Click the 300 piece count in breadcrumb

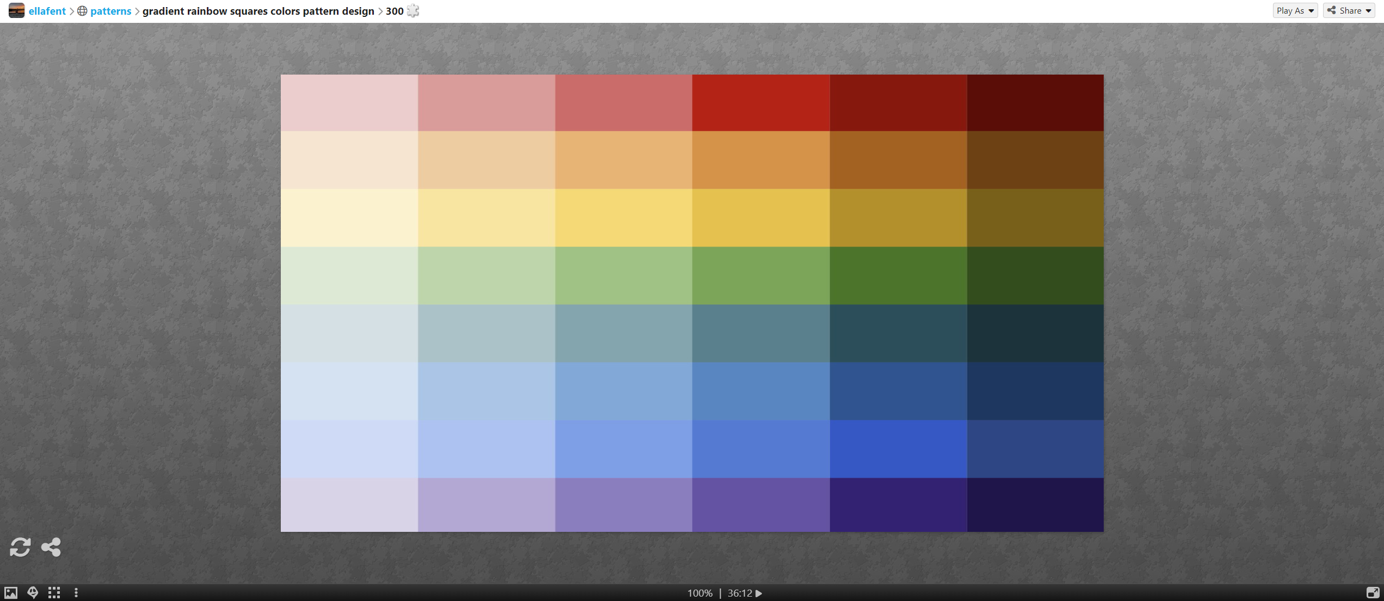tap(395, 11)
